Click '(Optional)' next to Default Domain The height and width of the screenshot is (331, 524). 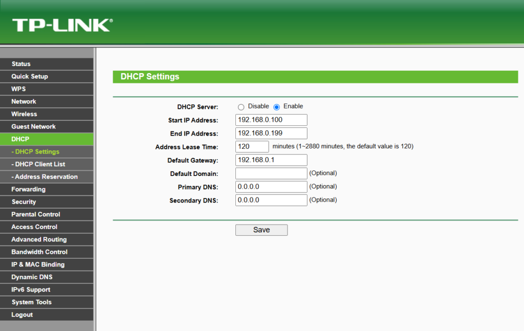coord(323,173)
